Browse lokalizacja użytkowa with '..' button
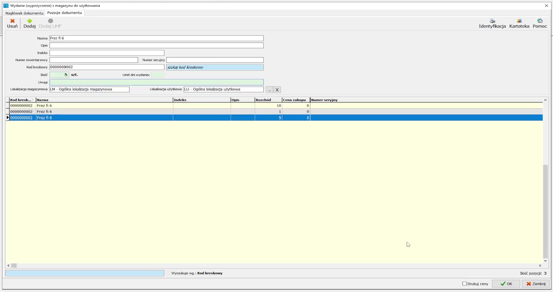553x292 pixels. tap(269, 90)
